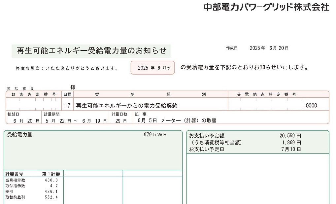Click the 様 honorific after the name

pos(73,87)
